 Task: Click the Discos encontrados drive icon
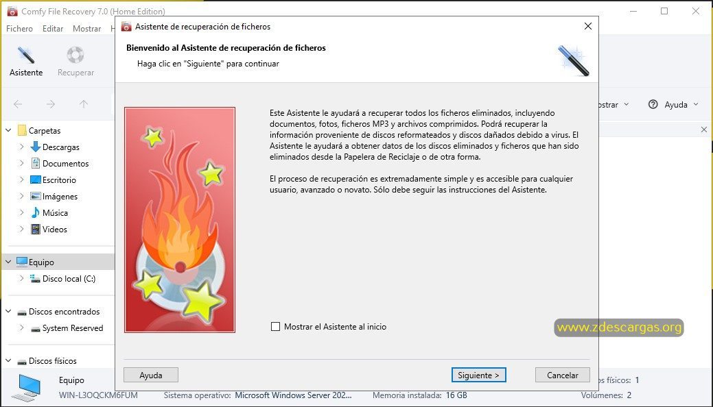[22, 312]
